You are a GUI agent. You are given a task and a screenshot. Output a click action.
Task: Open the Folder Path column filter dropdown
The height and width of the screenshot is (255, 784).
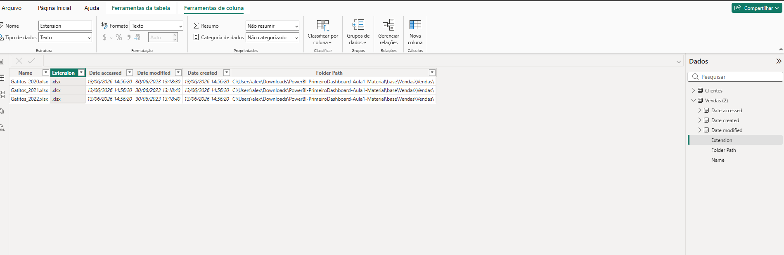pos(432,73)
